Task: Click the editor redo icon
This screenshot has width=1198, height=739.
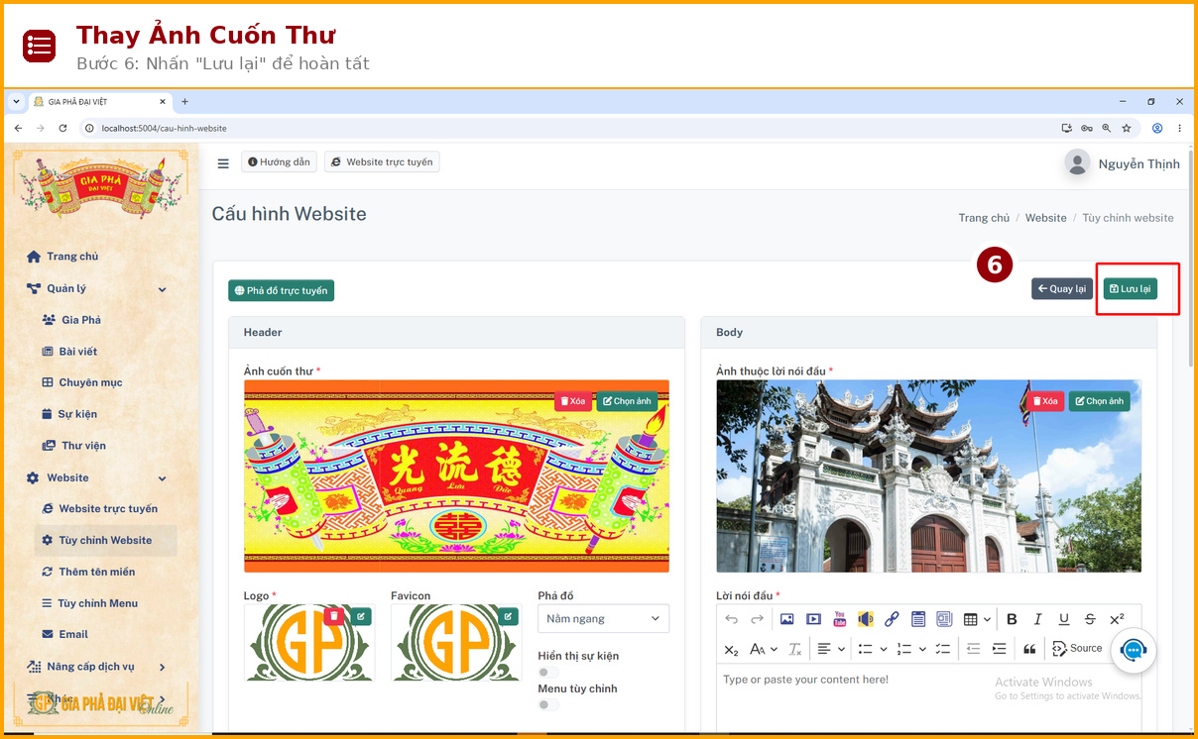Action: coord(757,619)
